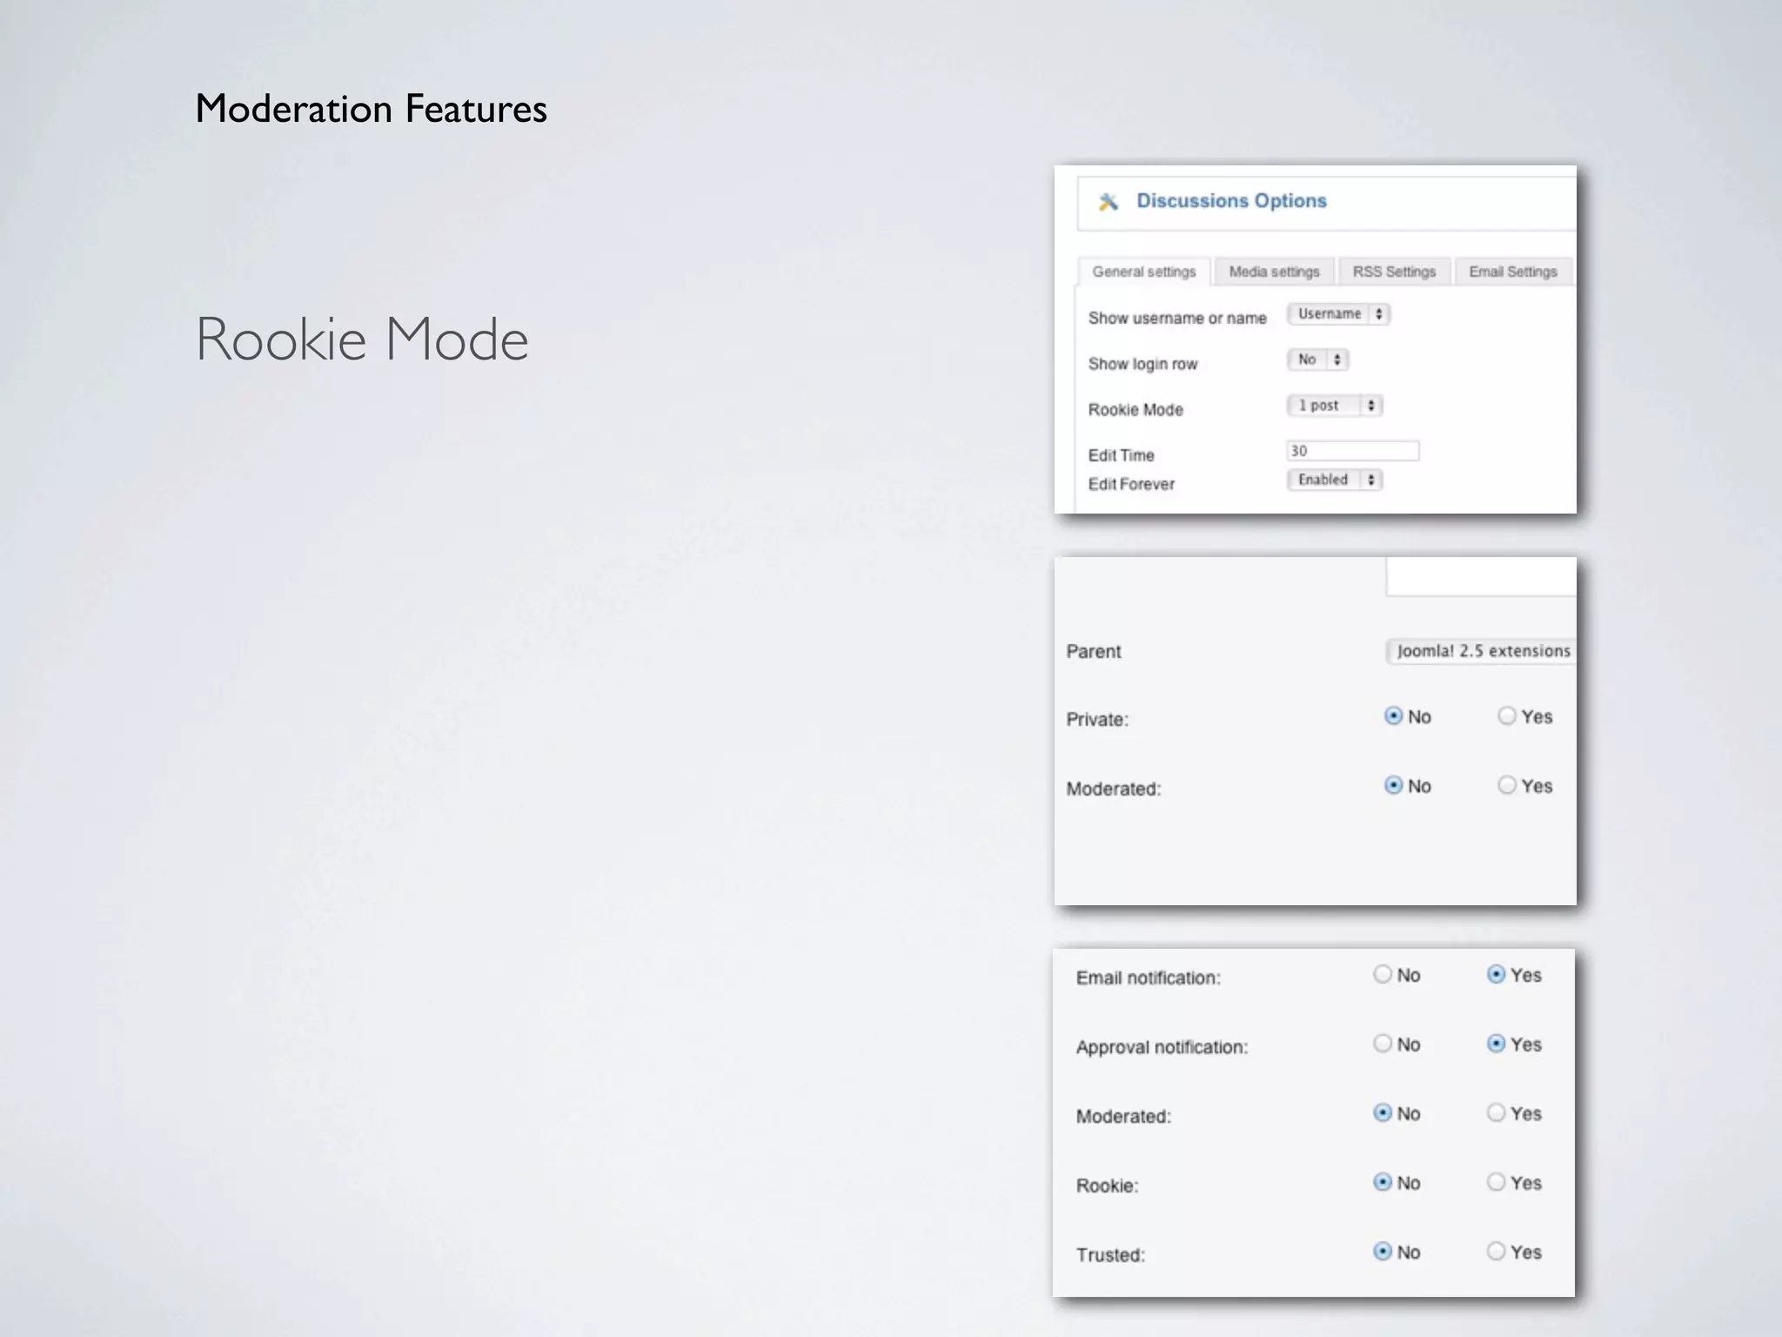The image size is (1782, 1337).
Task: Switch to the Media settings tab
Action: (1274, 272)
